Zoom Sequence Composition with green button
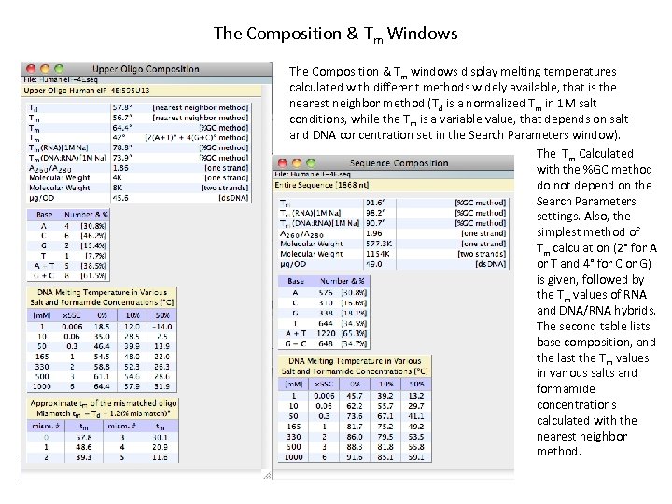 tap(311, 162)
